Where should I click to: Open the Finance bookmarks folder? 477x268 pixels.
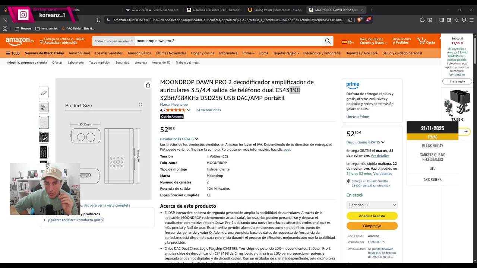click(x=23, y=28)
